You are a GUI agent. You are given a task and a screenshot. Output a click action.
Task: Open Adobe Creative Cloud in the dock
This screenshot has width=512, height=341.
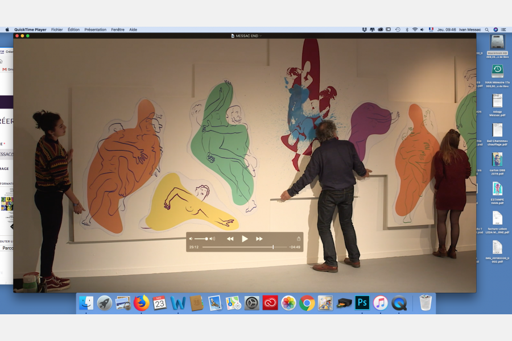pos(270,303)
